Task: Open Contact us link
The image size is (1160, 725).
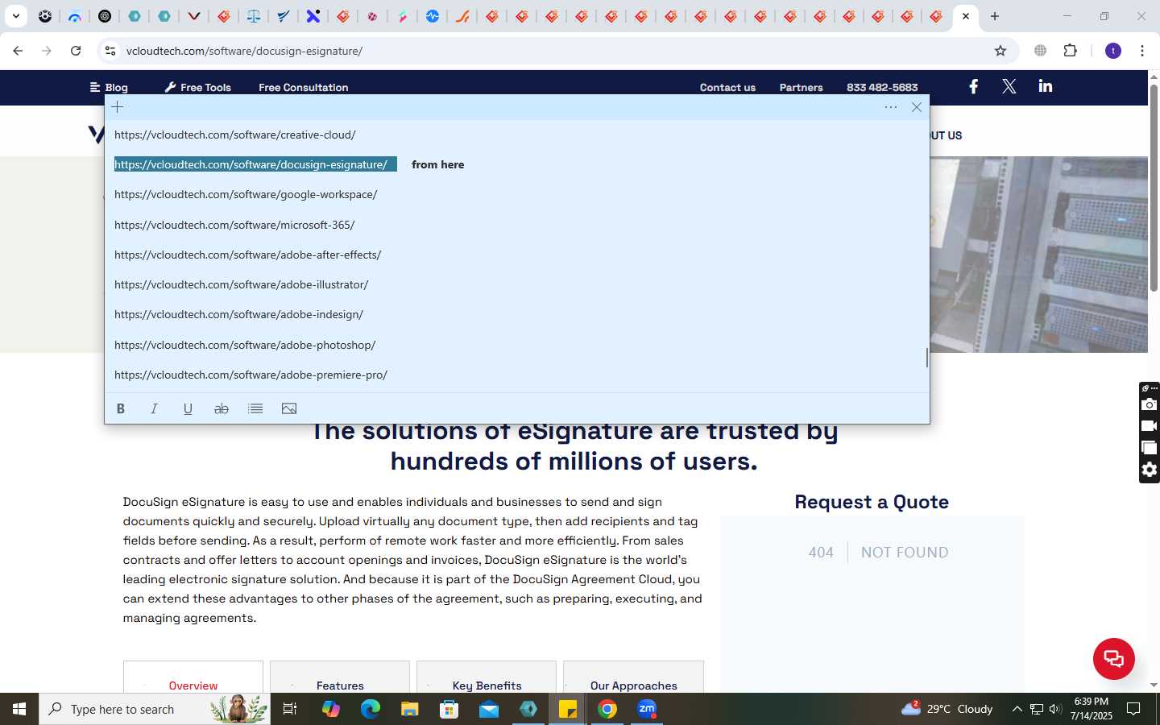Action: coord(727,87)
